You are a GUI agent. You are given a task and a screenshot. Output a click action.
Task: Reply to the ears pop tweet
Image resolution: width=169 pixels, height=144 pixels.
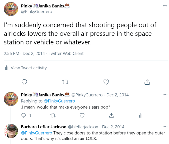coord(24,115)
